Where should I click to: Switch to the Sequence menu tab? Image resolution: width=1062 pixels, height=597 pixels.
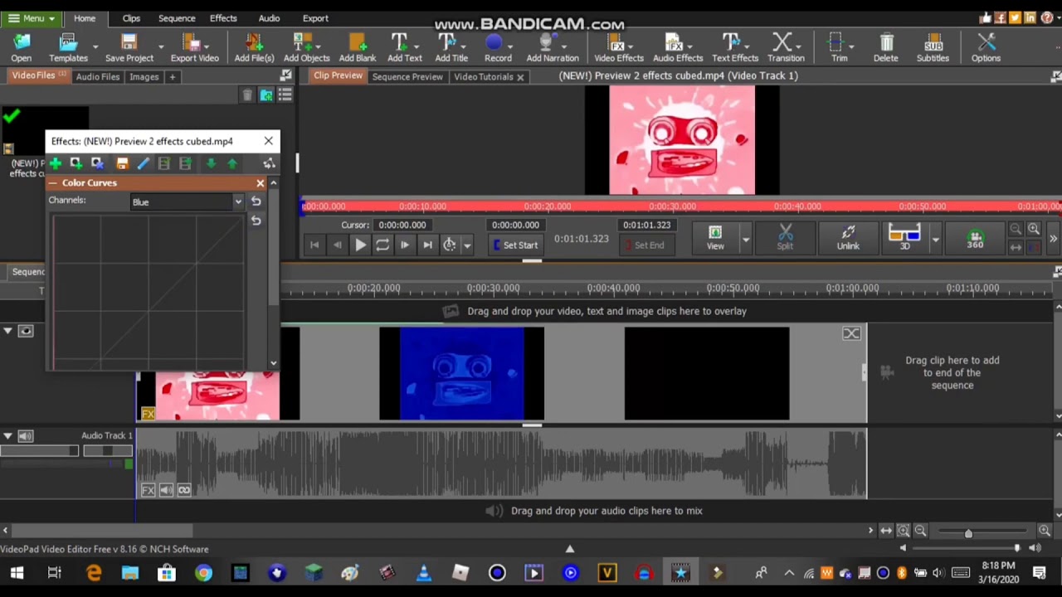[x=177, y=17]
